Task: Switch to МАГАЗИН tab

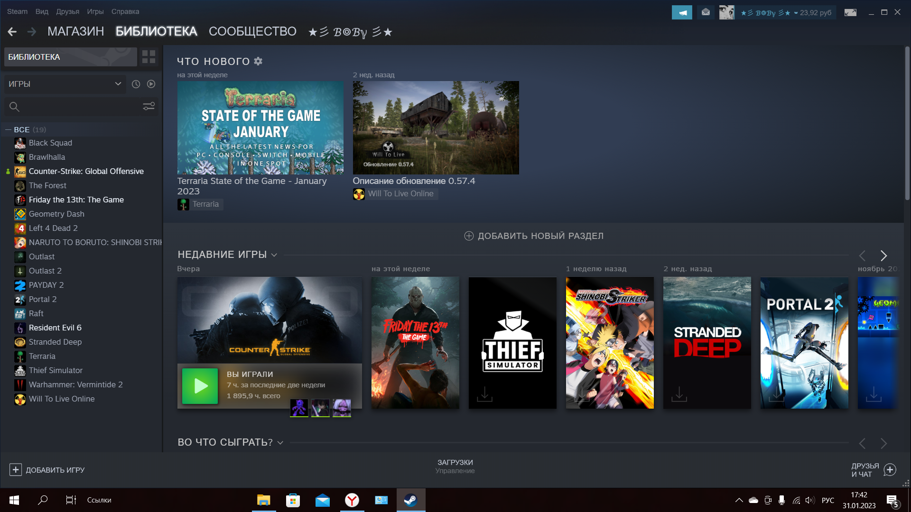Action: tap(76, 31)
